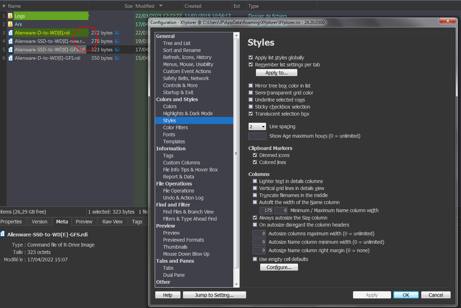
Task: Open the Line spacing dropdown
Action: point(257,126)
